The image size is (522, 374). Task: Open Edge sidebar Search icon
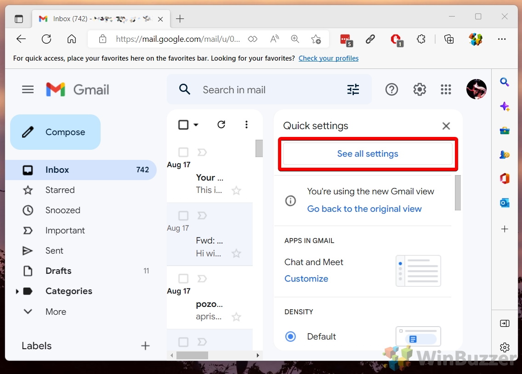(505, 82)
